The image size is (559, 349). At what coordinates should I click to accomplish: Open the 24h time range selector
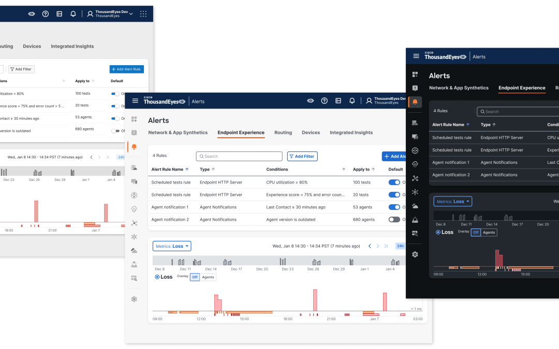(400, 246)
